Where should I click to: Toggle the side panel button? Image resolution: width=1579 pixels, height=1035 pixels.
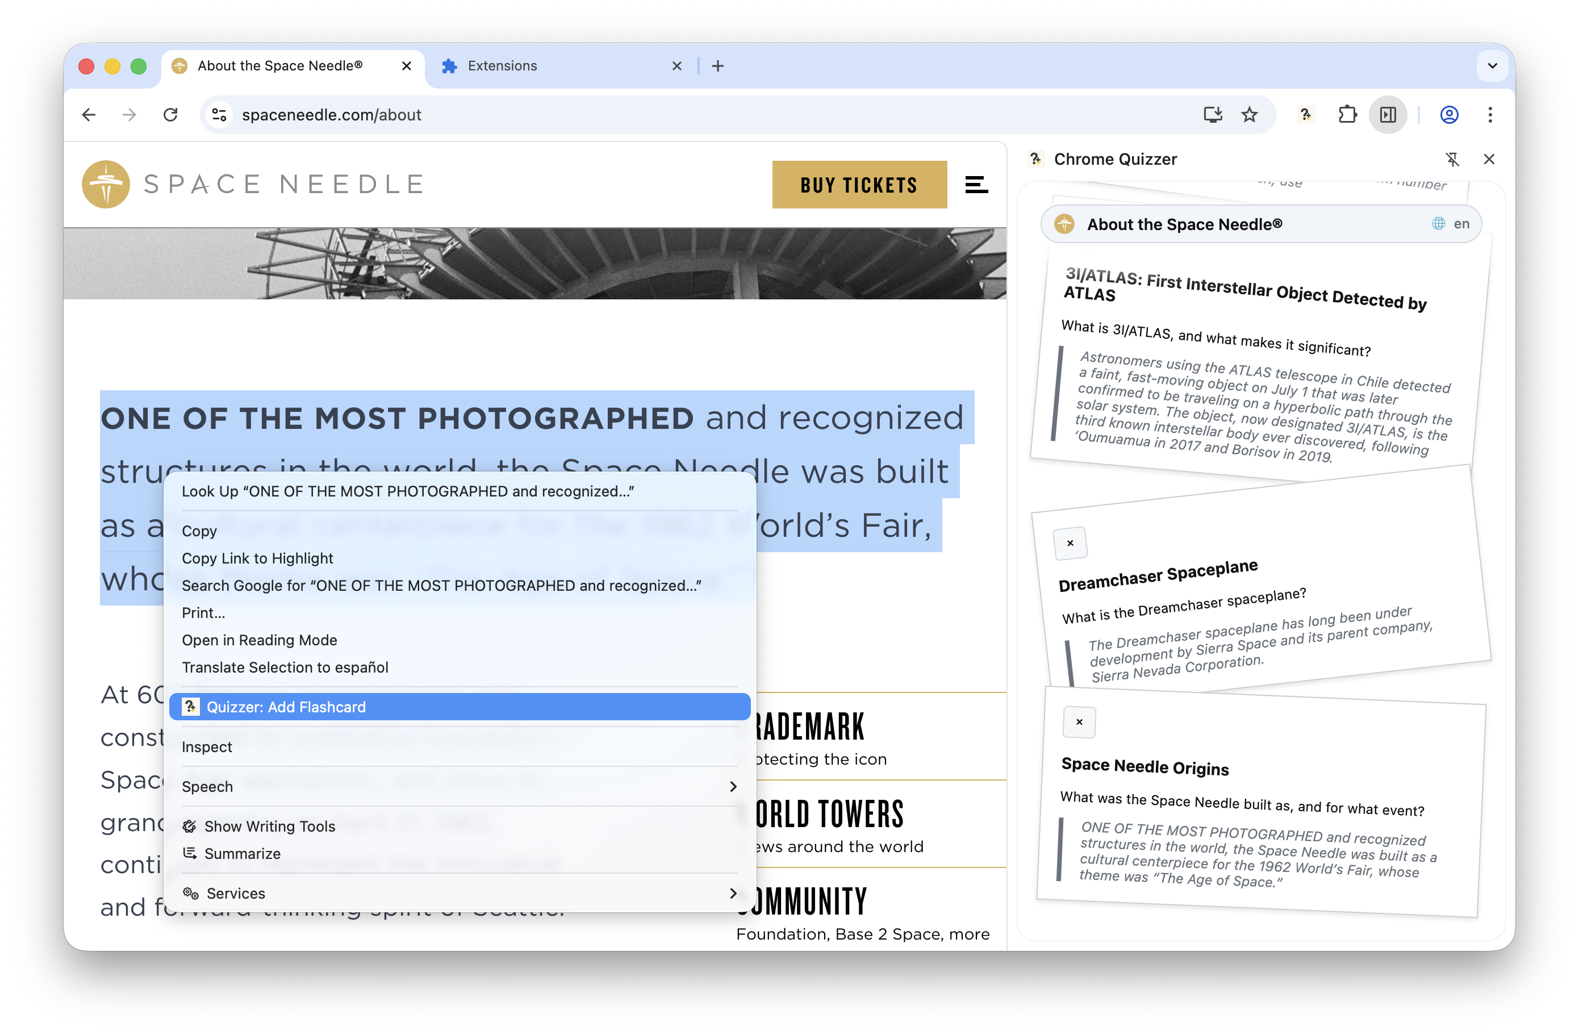tap(1387, 115)
